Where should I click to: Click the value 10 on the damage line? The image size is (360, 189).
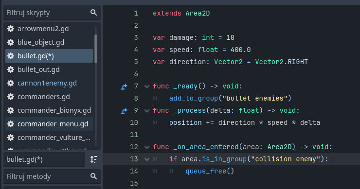(230, 37)
